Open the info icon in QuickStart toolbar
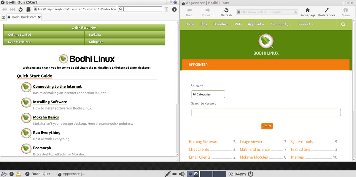Image resolution: width=356 pixels, height=177 pixels. coord(174,9)
